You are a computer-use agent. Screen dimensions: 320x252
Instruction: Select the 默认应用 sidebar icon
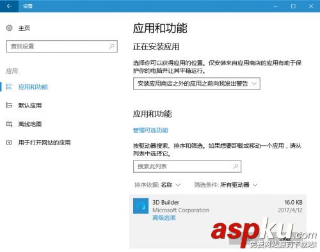9,105
